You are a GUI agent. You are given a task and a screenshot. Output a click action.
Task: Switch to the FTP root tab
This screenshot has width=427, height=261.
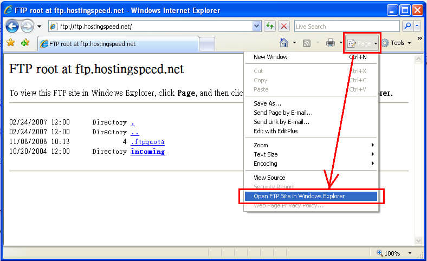[117, 44]
